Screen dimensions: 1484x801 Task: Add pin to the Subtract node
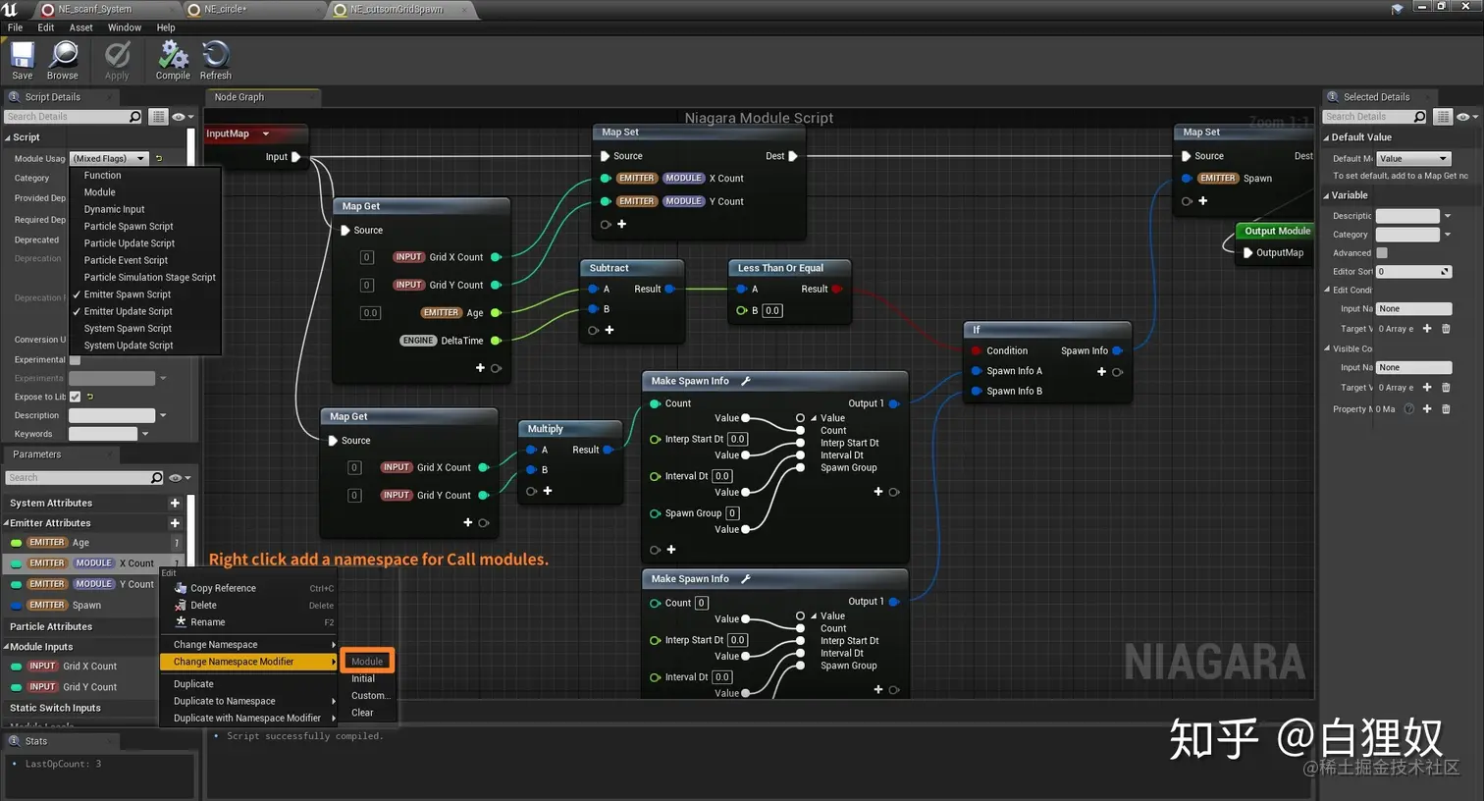[x=609, y=330]
